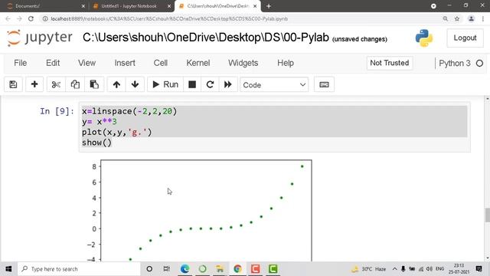Open the Kernel menu
Viewport: 490px width, 276px height.
point(198,63)
